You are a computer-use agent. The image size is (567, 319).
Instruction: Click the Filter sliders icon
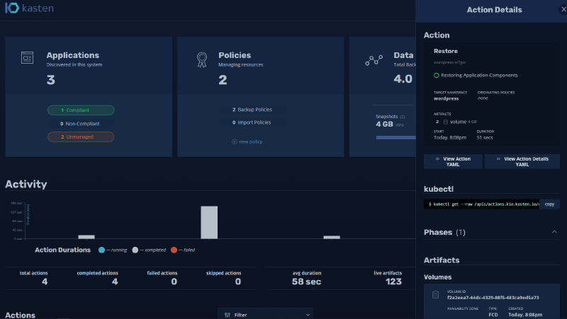227,315
